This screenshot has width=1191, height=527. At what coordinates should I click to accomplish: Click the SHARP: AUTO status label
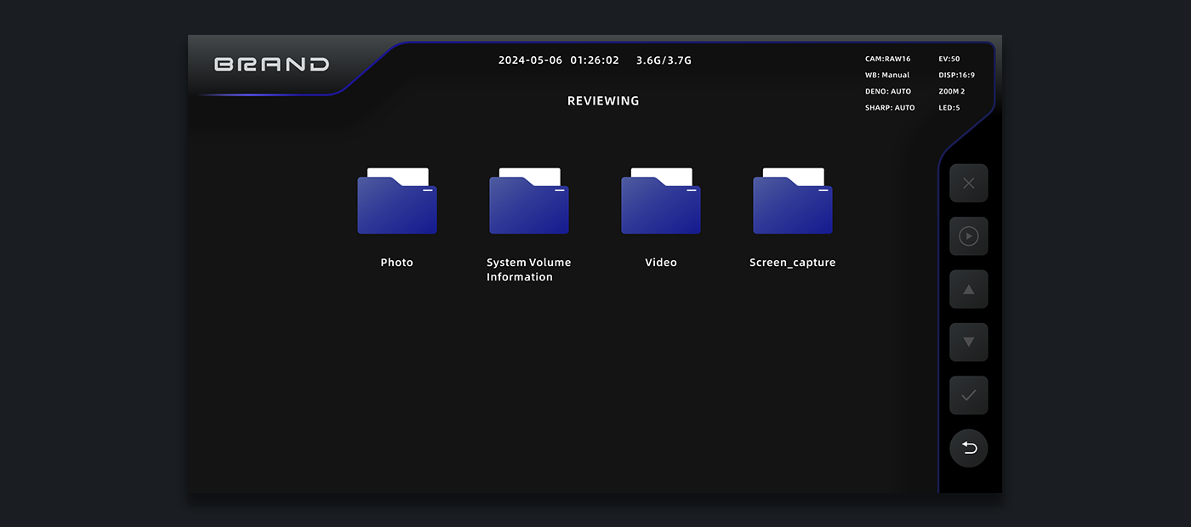[x=890, y=108]
